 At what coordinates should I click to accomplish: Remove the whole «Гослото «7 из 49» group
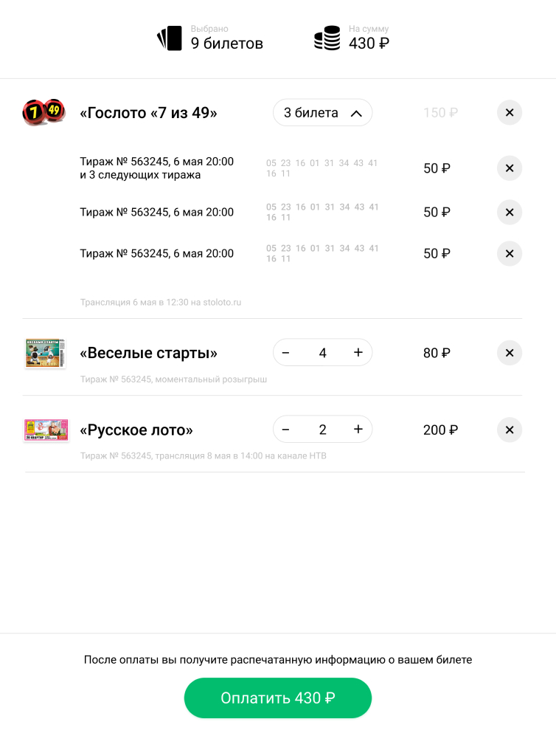point(509,113)
